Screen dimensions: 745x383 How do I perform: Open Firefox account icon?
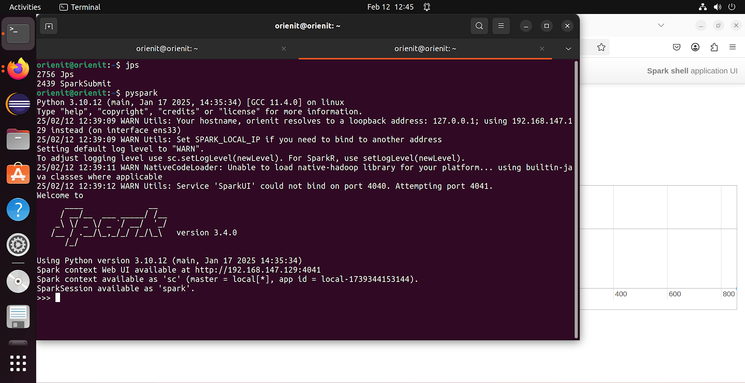click(695, 47)
